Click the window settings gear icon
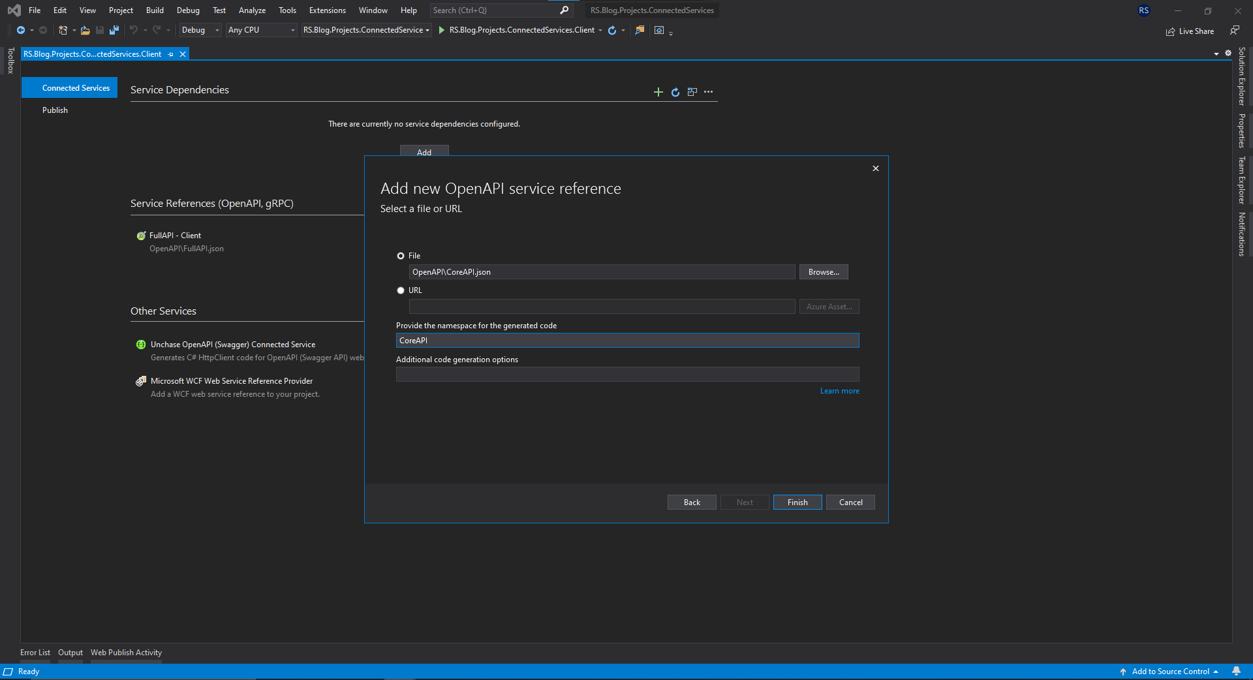Viewport: 1253px width, 680px height. point(1228,54)
